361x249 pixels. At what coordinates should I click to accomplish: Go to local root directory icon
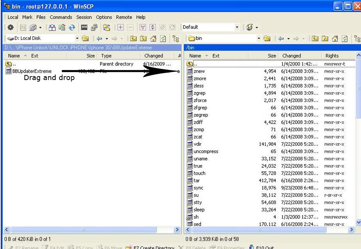143,38
